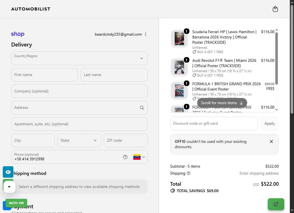Click the Automobilist logo
The height and width of the screenshot is (213, 294).
[x=31, y=9]
